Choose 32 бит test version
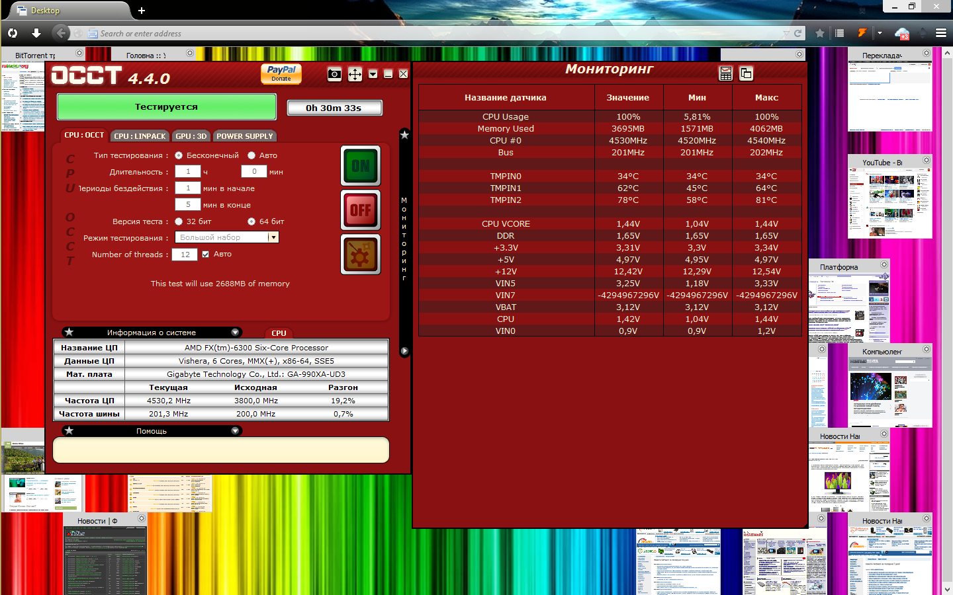 pyautogui.click(x=179, y=221)
